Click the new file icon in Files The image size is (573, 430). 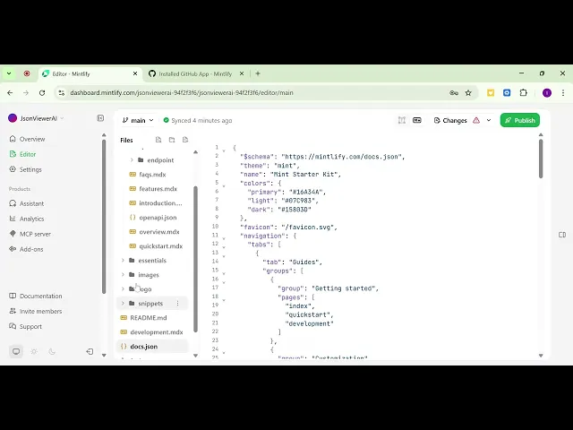point(158,140)
